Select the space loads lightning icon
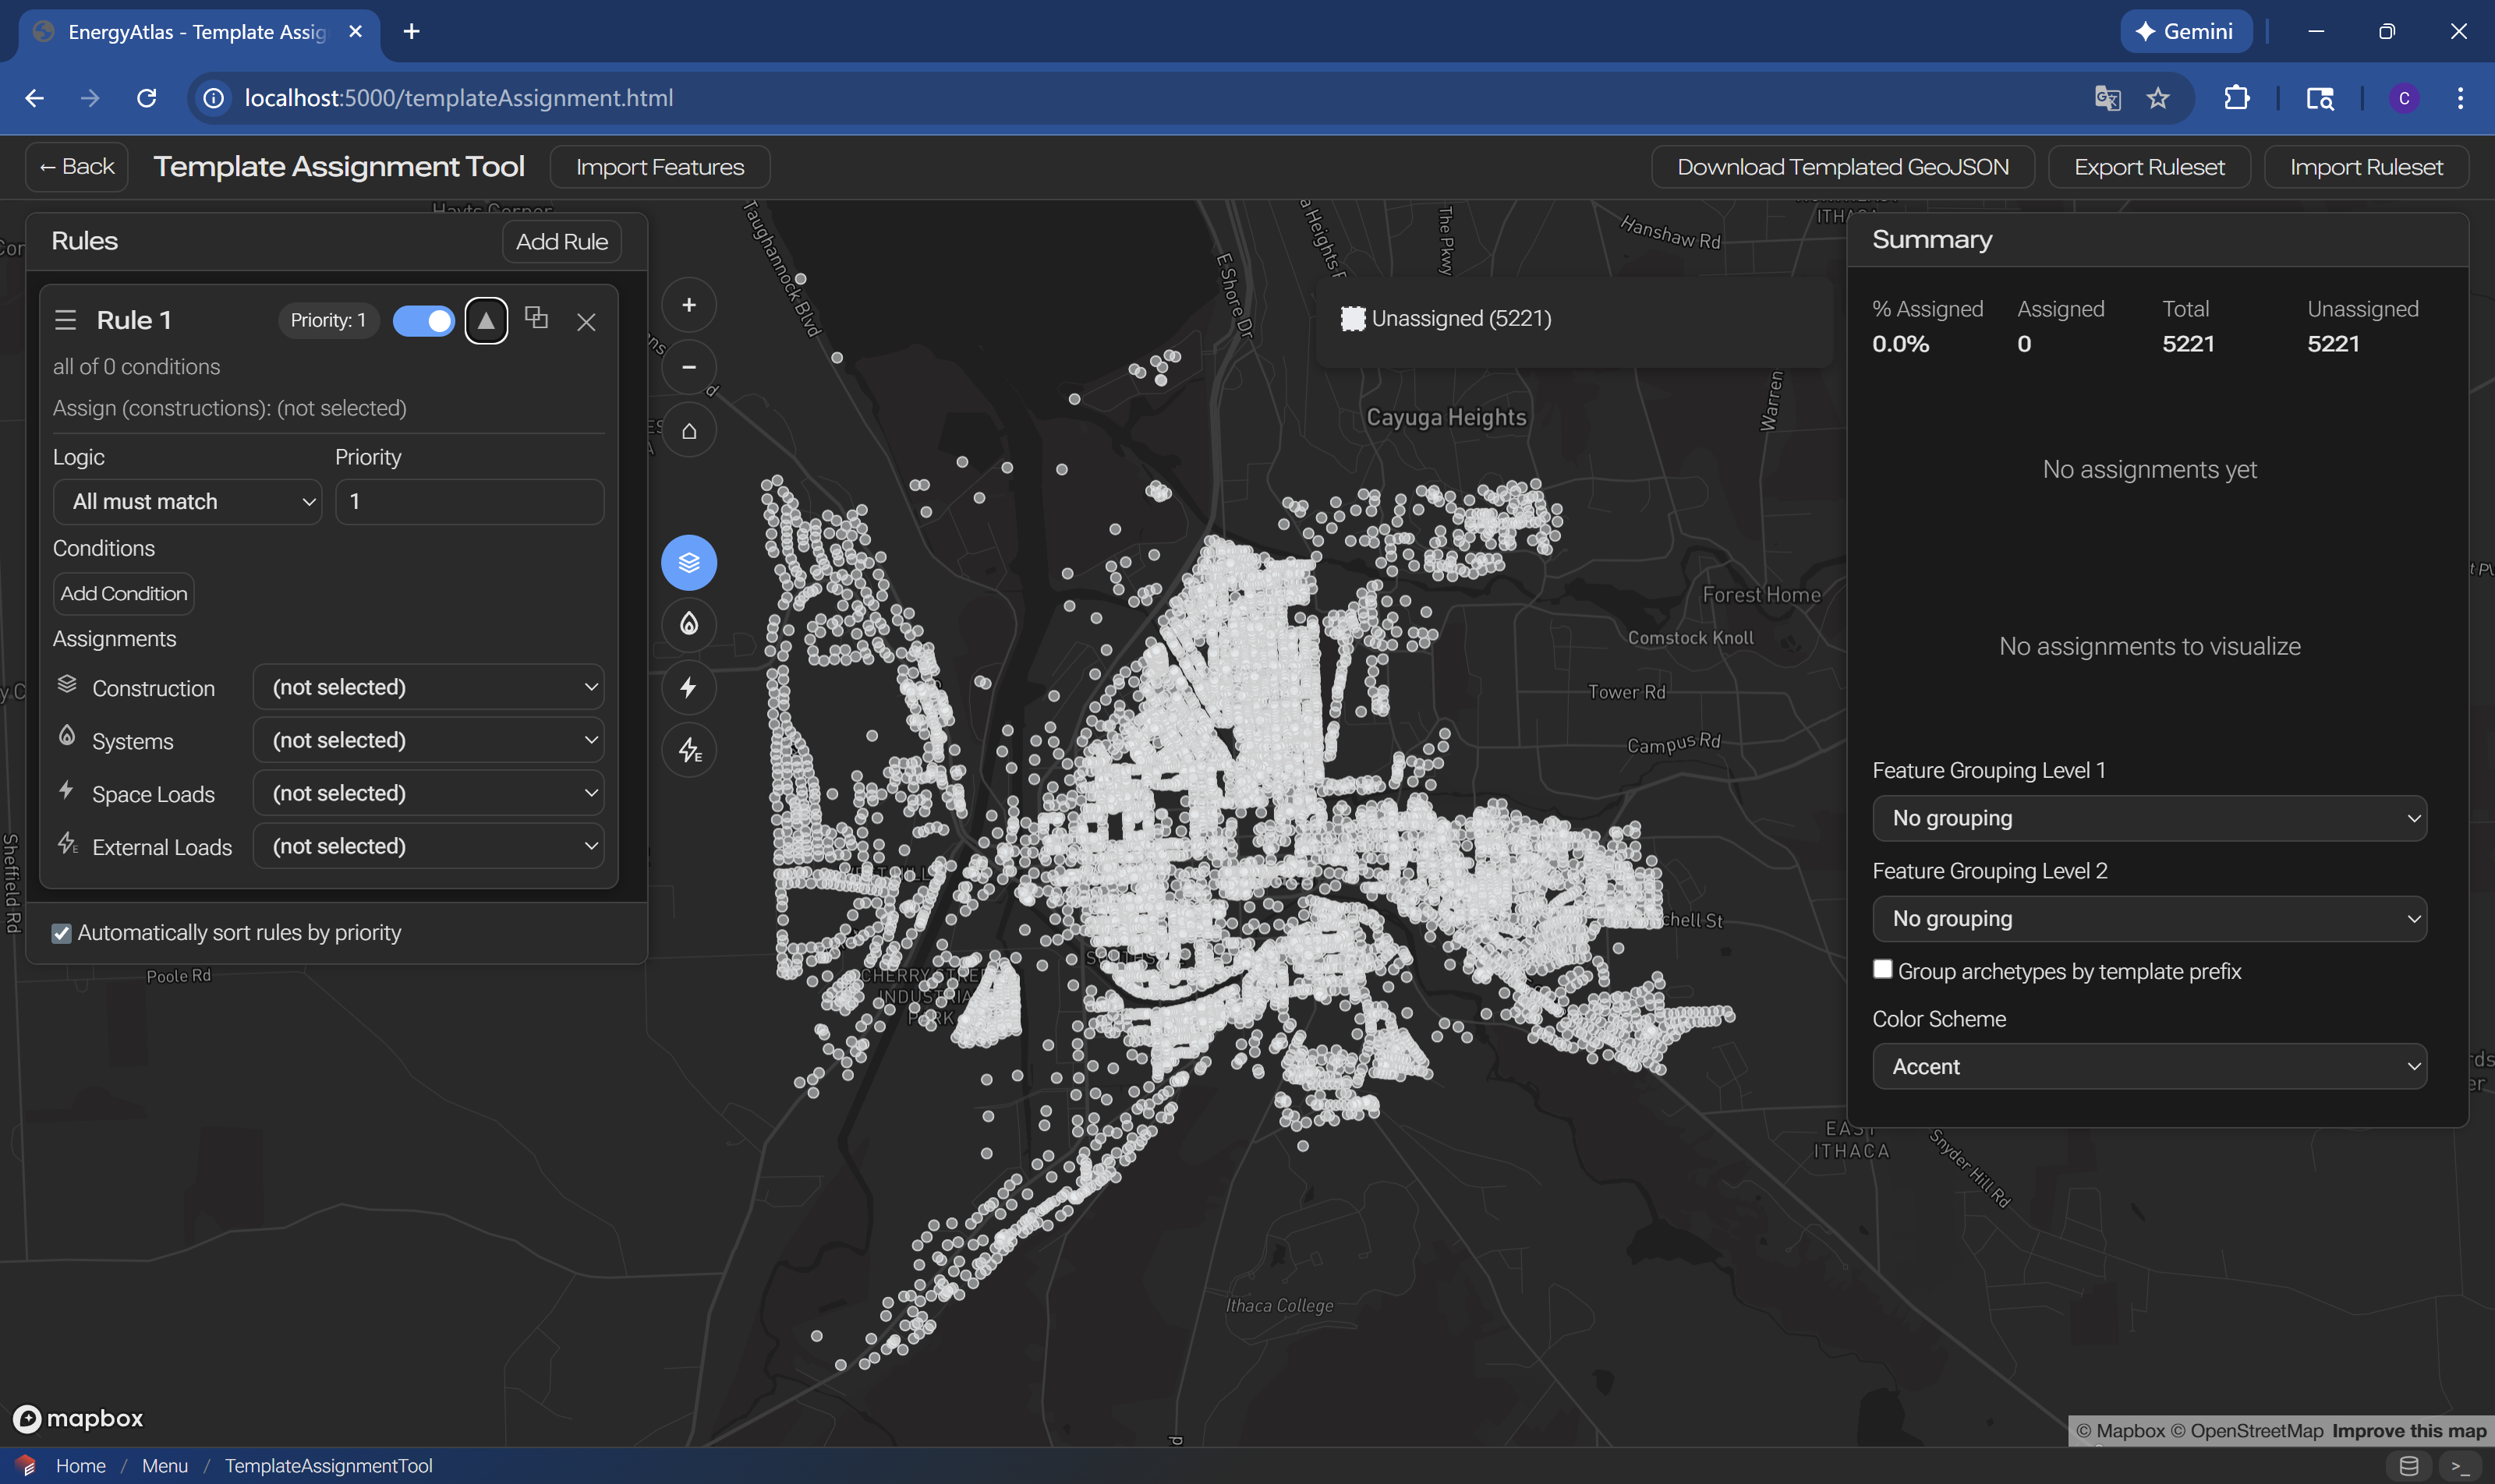This screenshot has width=2495, height=1484. pos(688,687)
